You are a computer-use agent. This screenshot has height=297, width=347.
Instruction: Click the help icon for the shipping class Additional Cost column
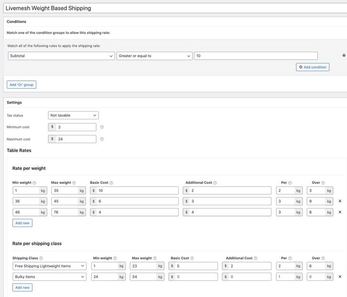pyautogui.click(x=256, y=258)
